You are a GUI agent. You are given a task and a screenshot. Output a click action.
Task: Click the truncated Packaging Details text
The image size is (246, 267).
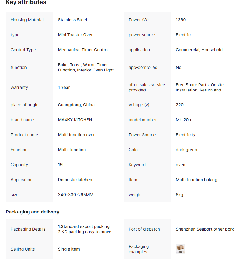tap(86, 229)
